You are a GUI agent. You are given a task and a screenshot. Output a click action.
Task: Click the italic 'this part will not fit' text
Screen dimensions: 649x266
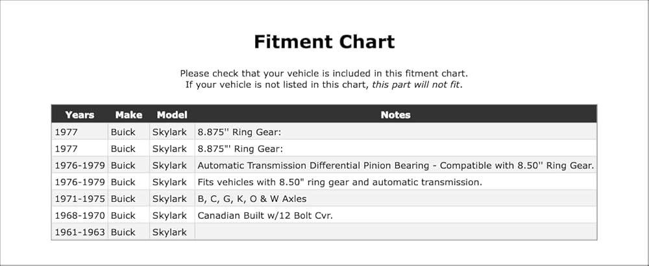[x=416, y=85]
